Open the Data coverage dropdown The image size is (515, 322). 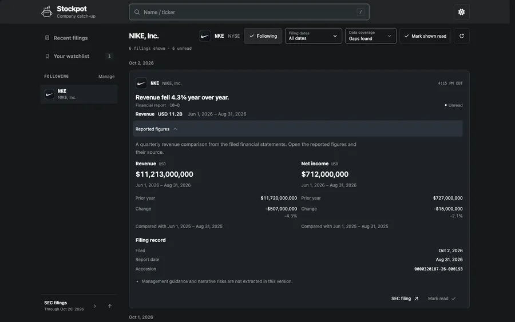370,36
